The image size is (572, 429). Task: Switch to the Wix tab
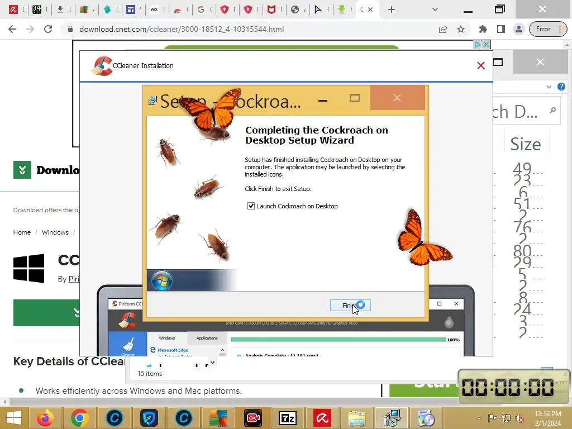tap(154, 9)
